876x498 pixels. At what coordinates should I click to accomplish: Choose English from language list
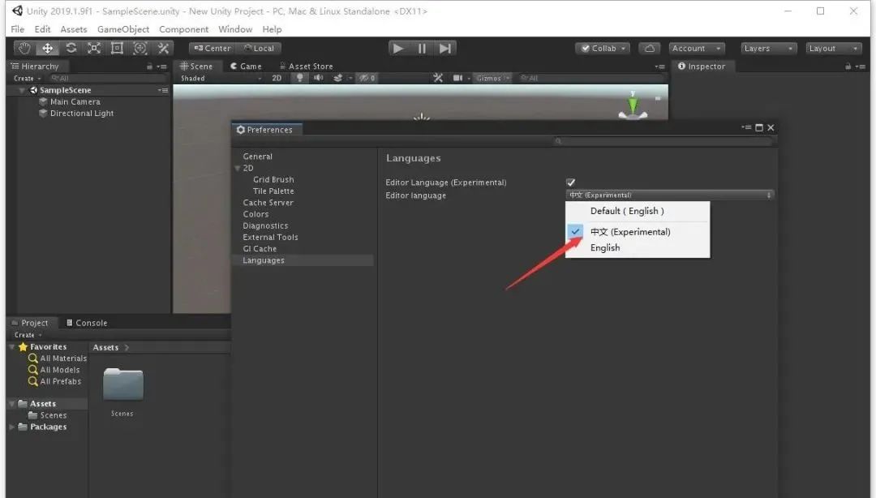tap(605, 247)
